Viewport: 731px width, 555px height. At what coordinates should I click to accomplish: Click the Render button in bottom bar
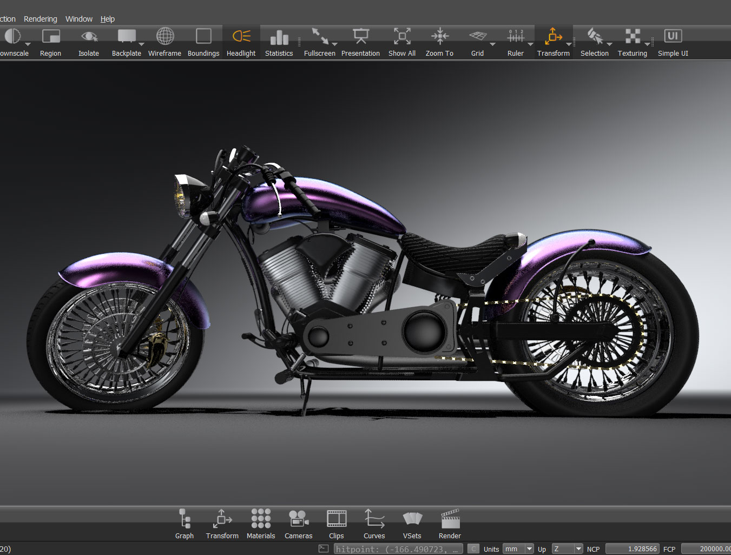coord(450,519)
